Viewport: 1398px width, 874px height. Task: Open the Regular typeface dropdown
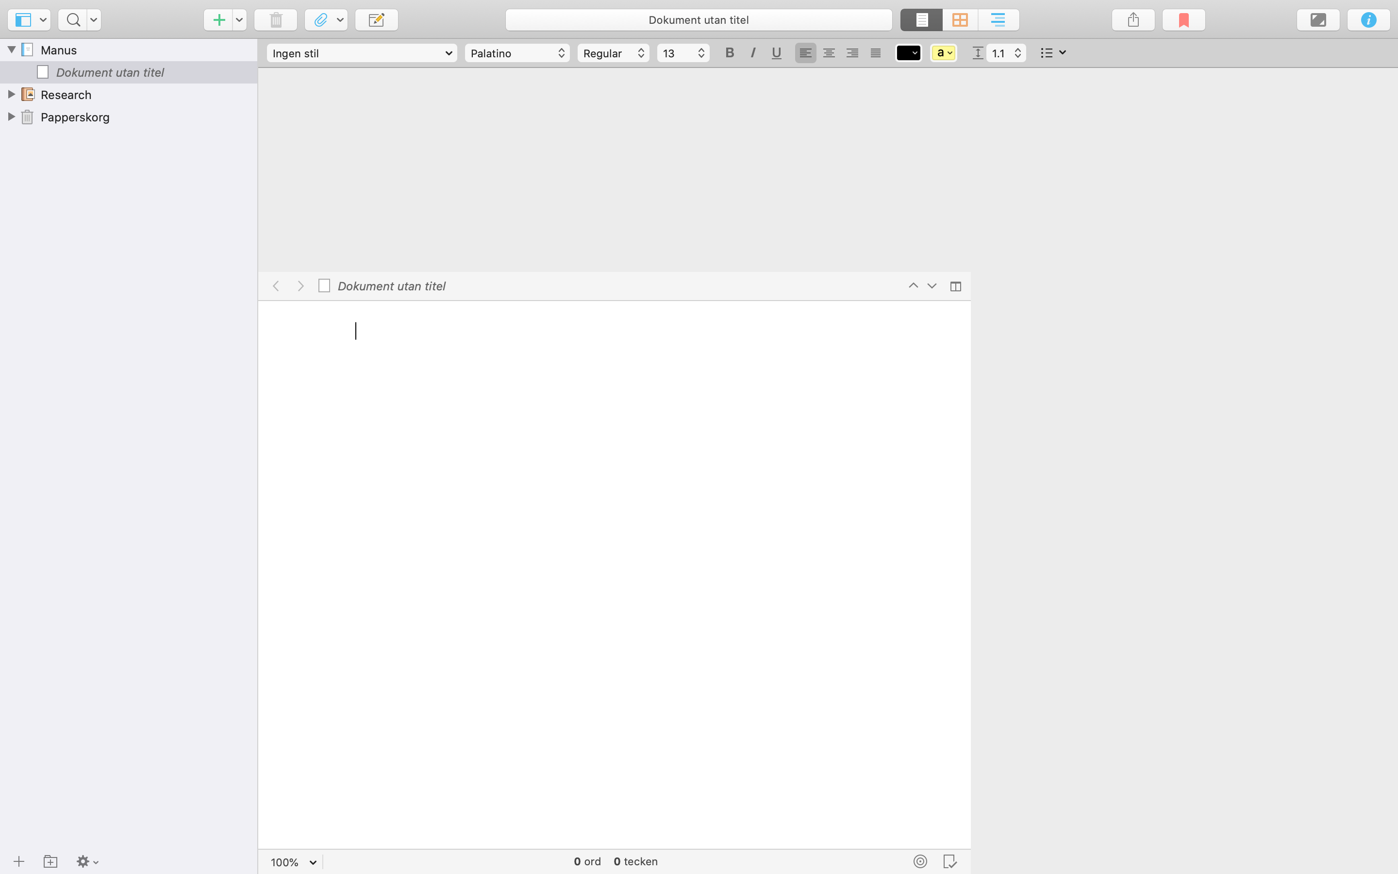click(x=614, y=53)
